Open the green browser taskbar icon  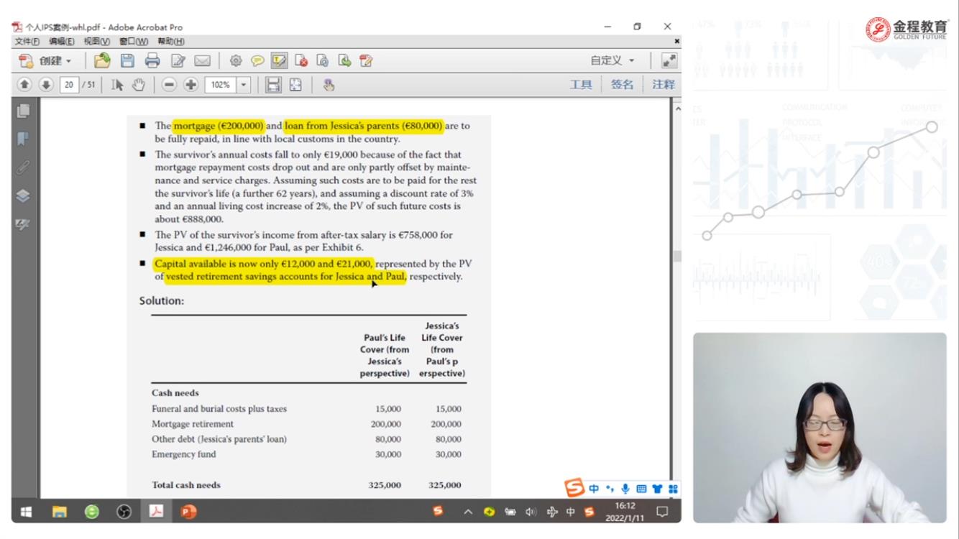[x=92, y=512]
